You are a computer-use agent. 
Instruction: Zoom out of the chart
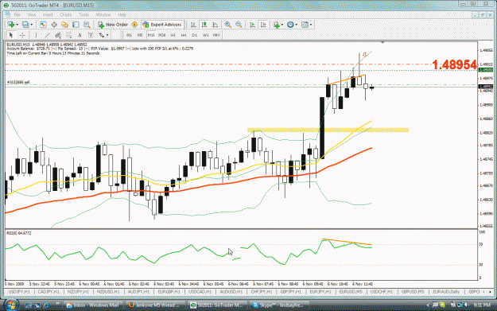coord(239,25)
